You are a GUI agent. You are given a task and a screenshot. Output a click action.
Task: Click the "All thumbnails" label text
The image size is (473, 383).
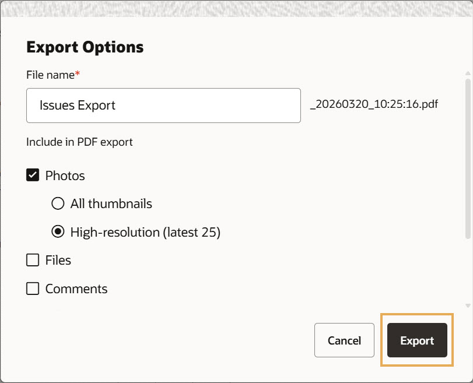111,204
